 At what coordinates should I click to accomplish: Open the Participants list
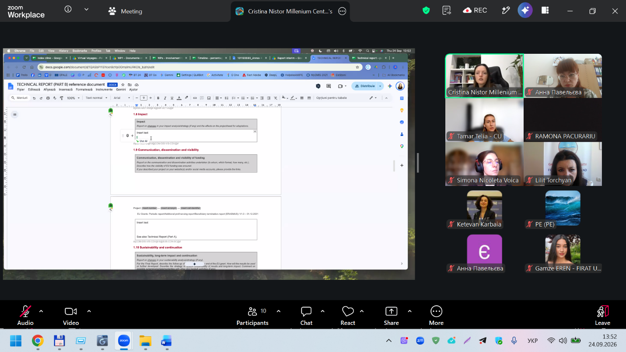[x=252, y=316]
